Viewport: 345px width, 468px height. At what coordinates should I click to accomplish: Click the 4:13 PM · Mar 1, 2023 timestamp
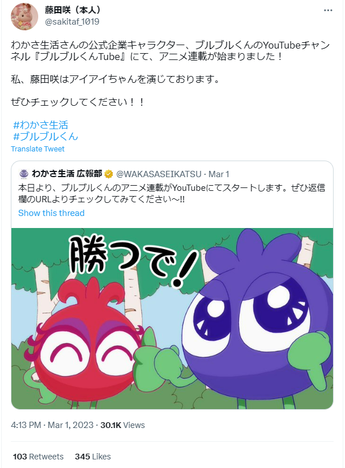pos(52,425)
